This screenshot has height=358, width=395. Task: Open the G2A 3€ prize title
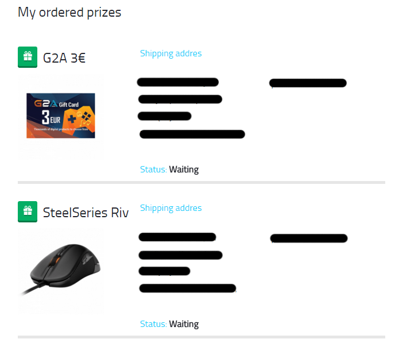coord(64,57)
